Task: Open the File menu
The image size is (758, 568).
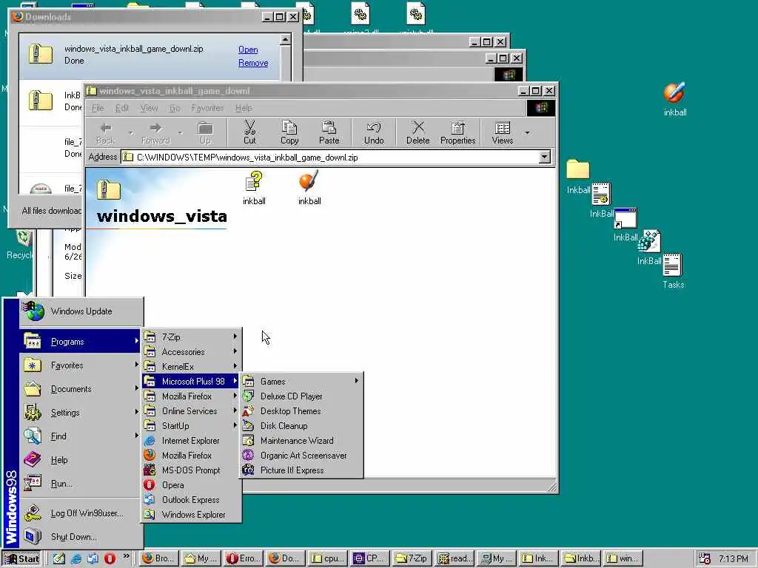Action: 98,108
